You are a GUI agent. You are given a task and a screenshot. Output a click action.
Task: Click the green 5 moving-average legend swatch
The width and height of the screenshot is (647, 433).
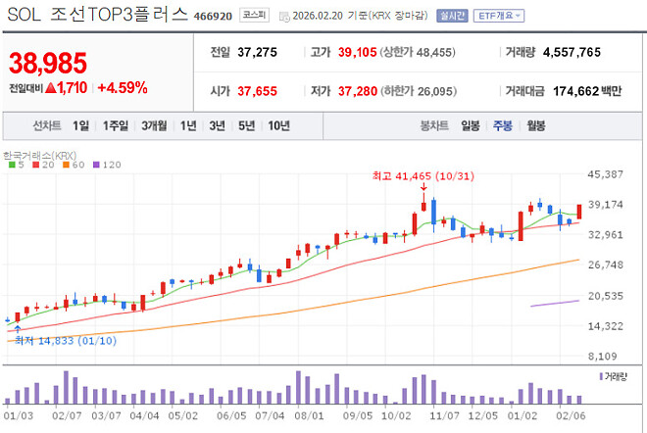pyautogui.click(x=12, y=165)
